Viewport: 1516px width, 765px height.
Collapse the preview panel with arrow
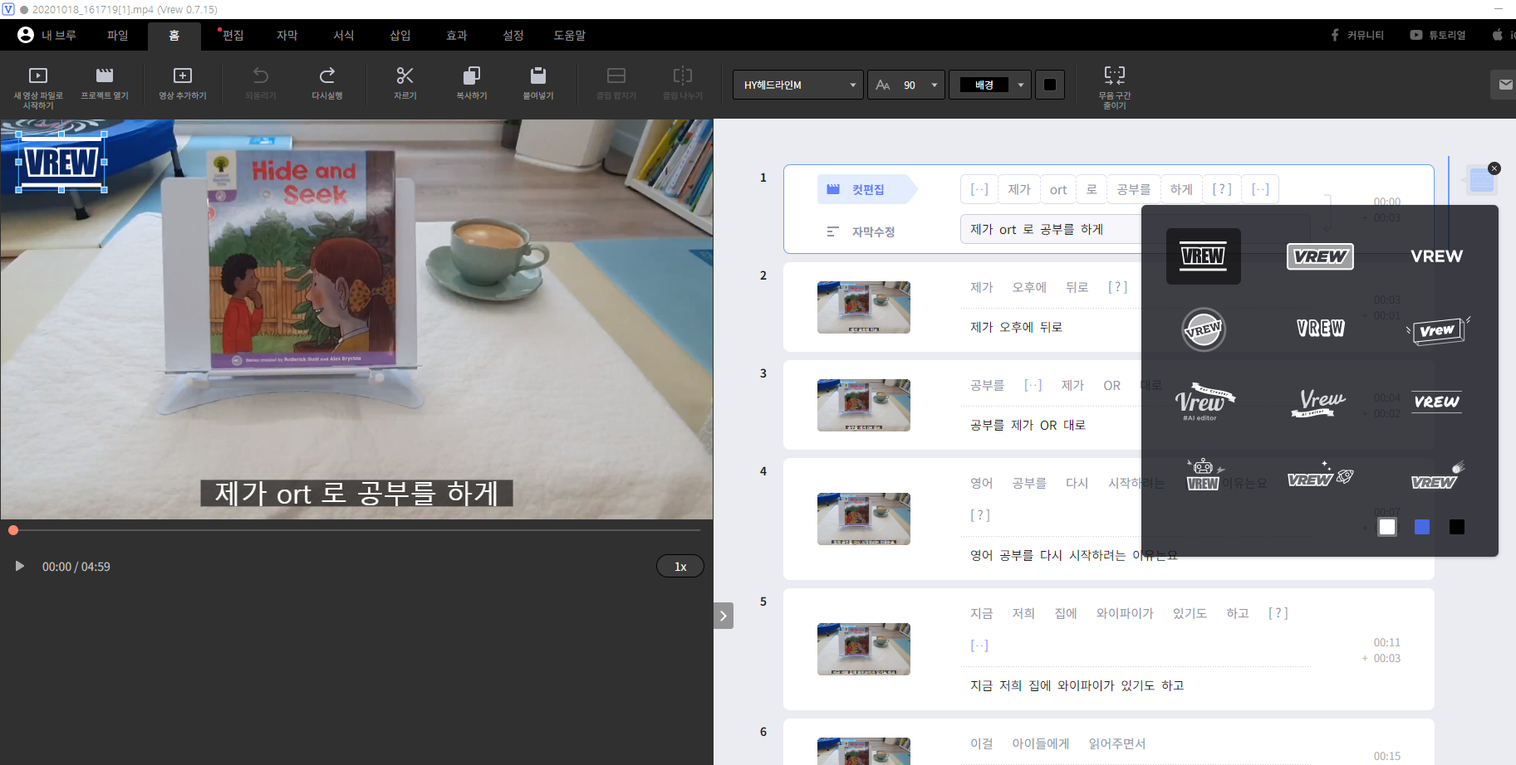724,616
